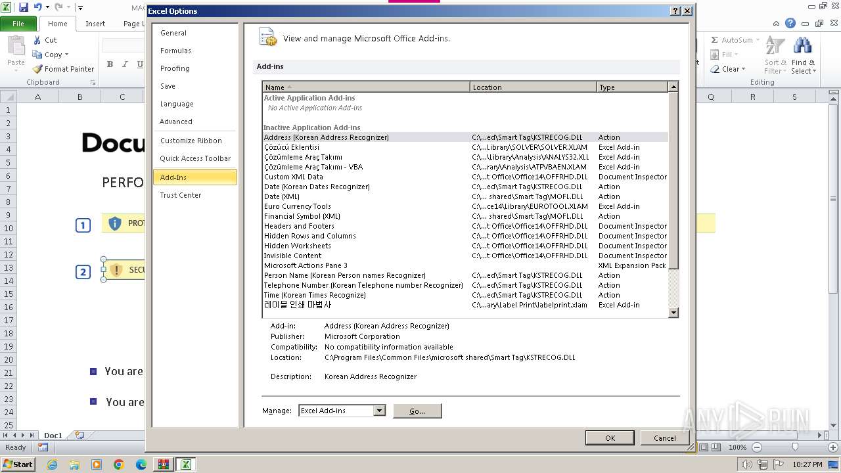
Task: Click the Cut scissors icon
Action: coord(37,40)
